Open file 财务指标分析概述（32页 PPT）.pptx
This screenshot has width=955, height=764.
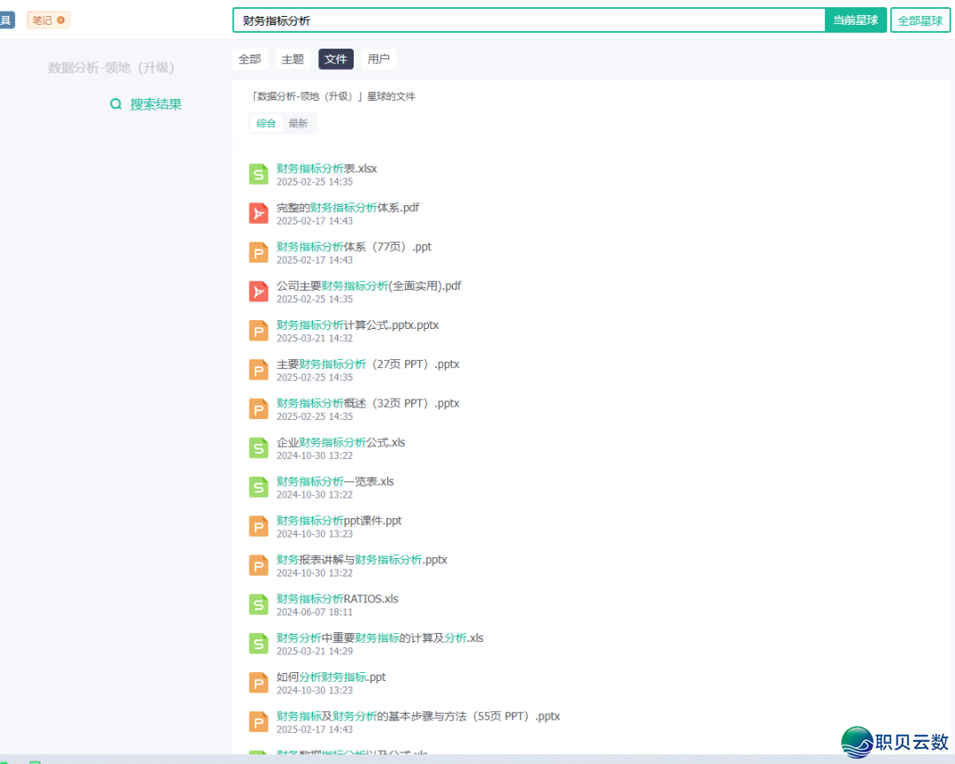tap(368, 403)
